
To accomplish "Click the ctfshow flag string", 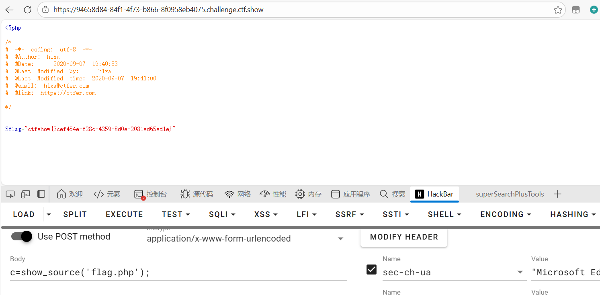I will (x=100, y=129).
